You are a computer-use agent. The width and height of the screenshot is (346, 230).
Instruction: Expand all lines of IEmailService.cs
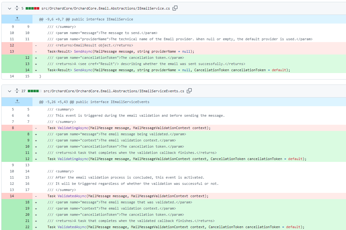point(17,8)
